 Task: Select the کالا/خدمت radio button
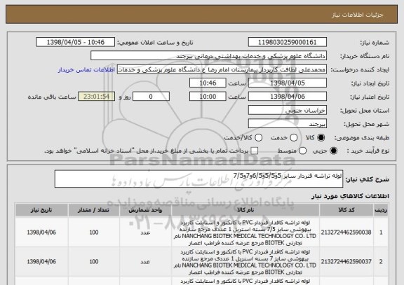click(258, 138)
